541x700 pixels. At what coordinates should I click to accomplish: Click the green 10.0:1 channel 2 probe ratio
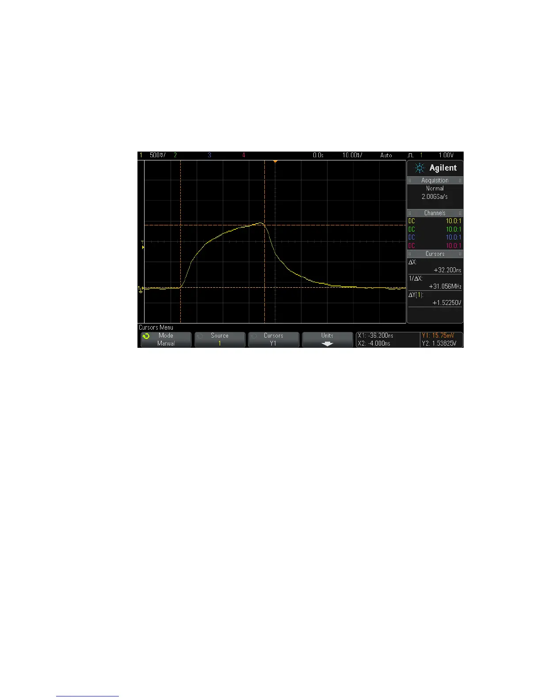[x=453, y=229]
